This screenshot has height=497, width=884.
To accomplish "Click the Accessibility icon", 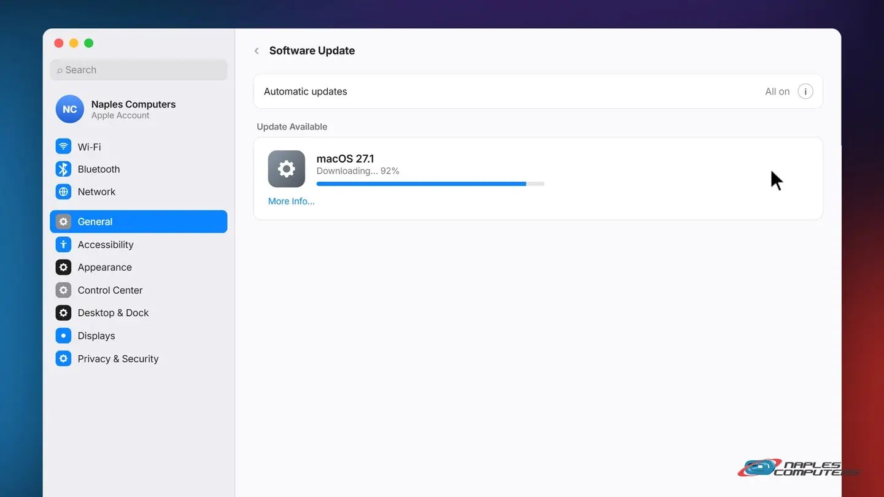I will [63, 244].
